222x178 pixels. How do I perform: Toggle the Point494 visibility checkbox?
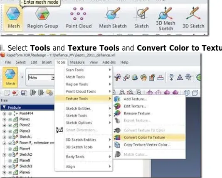point(10,113)
